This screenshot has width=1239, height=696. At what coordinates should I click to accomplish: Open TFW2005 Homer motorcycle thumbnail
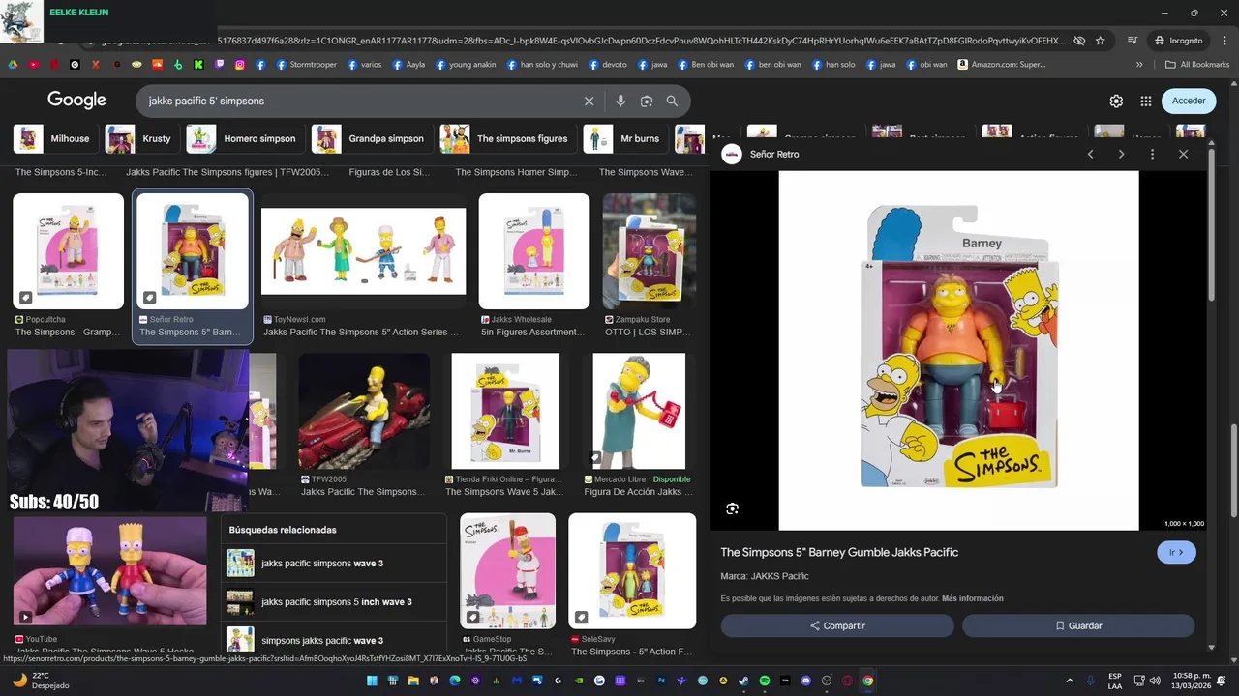coord(364,411)
